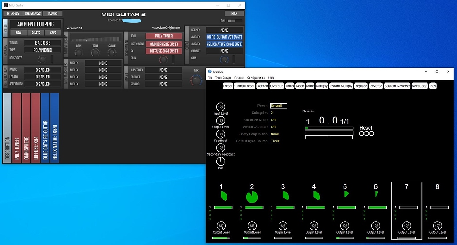Open the Mobius Configuration menu
Image resolution: width=457 pixels, height=245 pixels.
coord(256,78)
